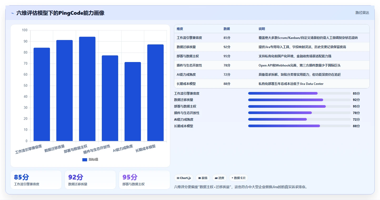Click the 部署与数据主权 bar in the chart
This screenshot has width=380, height=200.
(87, 89)
